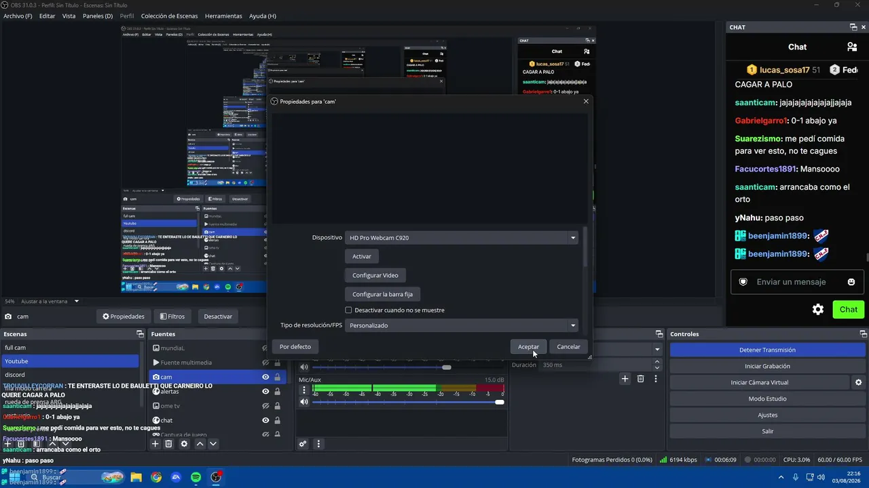Viewport: 869px width, 488px height.
Task: Click Detener Transmisión button
Action: click(x=767, y=350)
